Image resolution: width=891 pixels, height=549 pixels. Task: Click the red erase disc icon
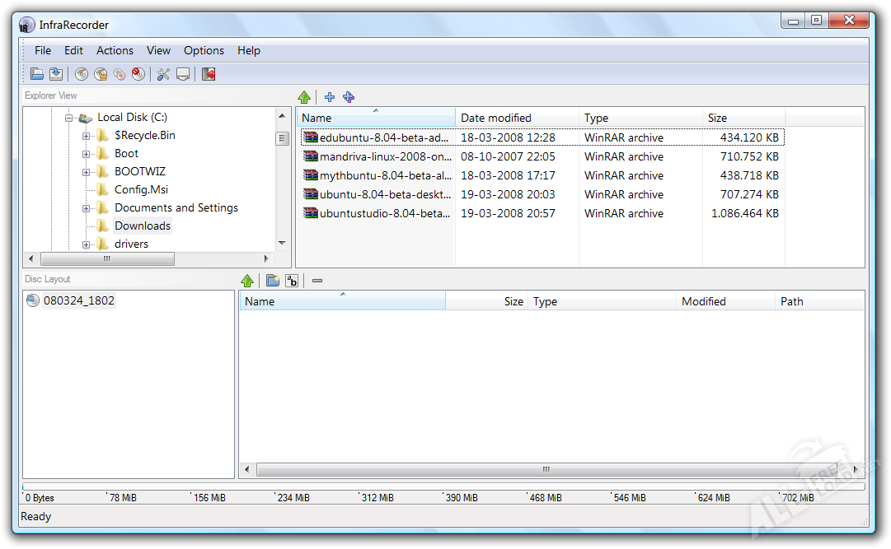tap(138, 74)
